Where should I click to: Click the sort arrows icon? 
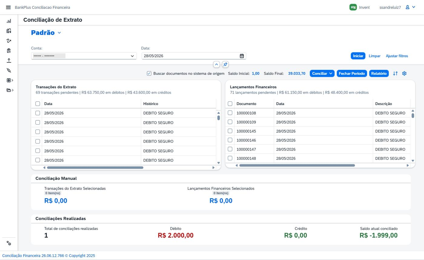(x=395, y=74)
